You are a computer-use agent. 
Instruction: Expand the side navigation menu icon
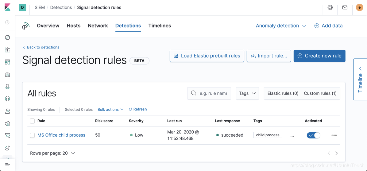pos(7,165)
